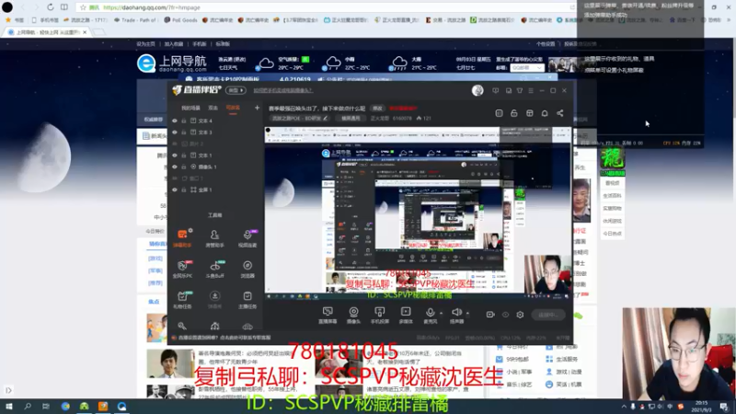Add a new scene with plus button

(x=257, y=108)
